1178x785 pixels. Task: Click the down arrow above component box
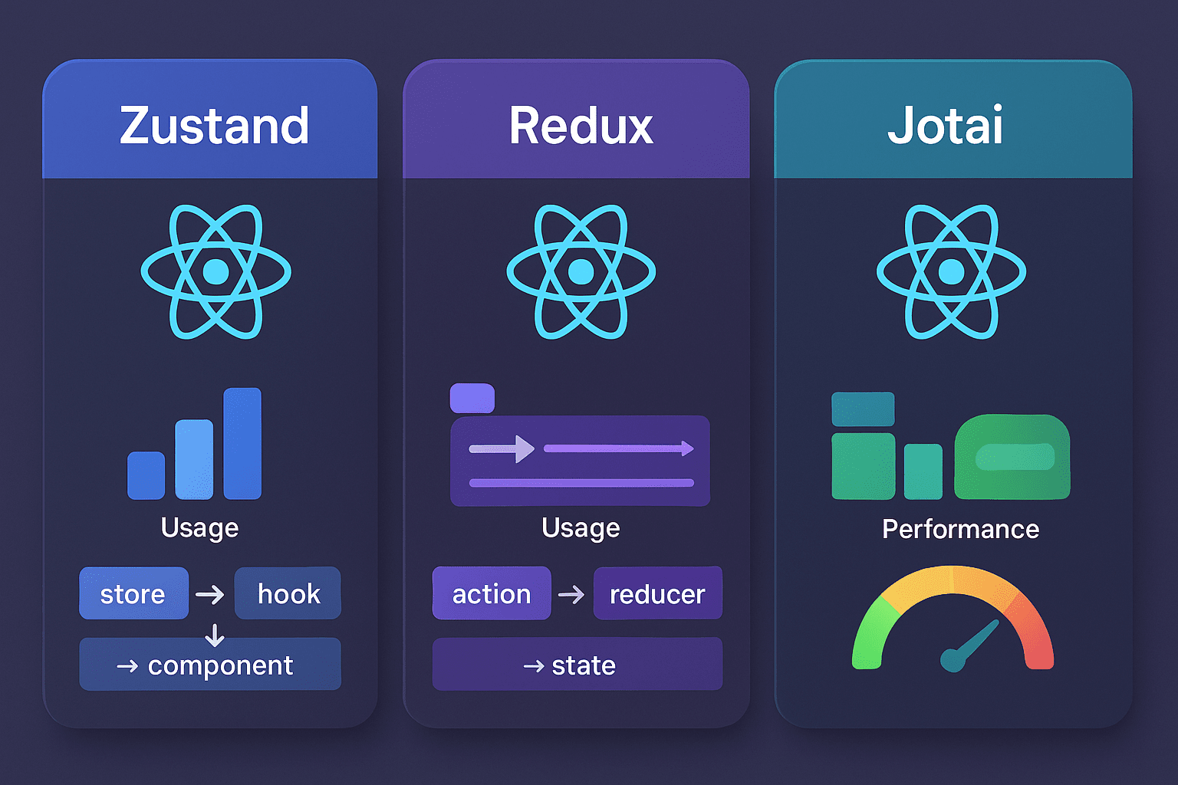[215, 635]
